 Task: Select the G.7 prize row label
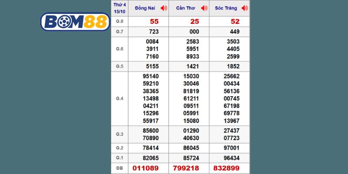[120, 32]
